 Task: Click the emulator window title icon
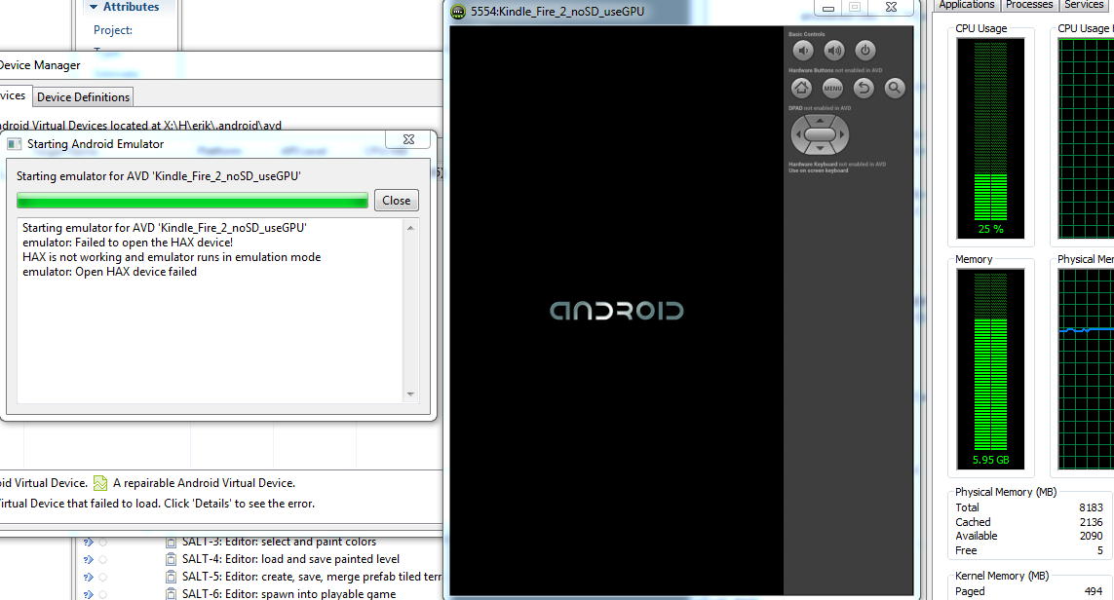[x=458, y=12]
